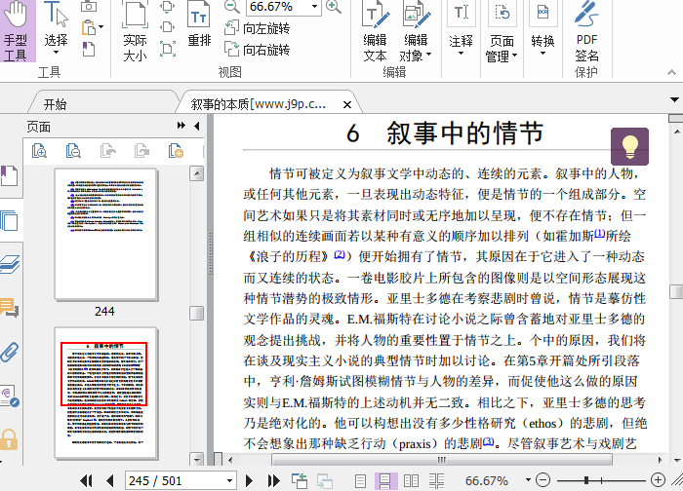
Task: Expand the 页面 panel with double arrow
Action: tap(181, 126)
